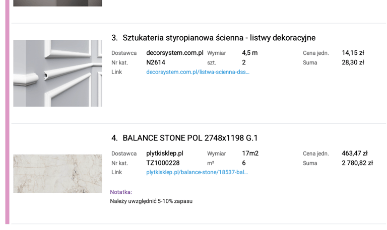Image resolution: width=387 pixels, height=230 pixels.
Task: Open the decorsystem.com.pl listwa-scienna link
Action: (198, 72)
